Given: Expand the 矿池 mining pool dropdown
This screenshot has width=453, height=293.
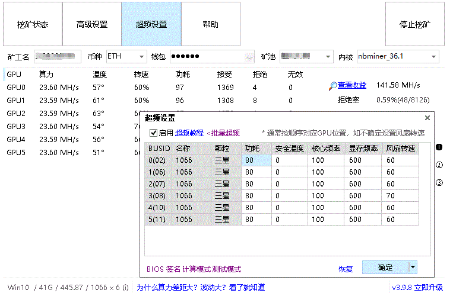Looking at the screenshot, I should point(328,57).
